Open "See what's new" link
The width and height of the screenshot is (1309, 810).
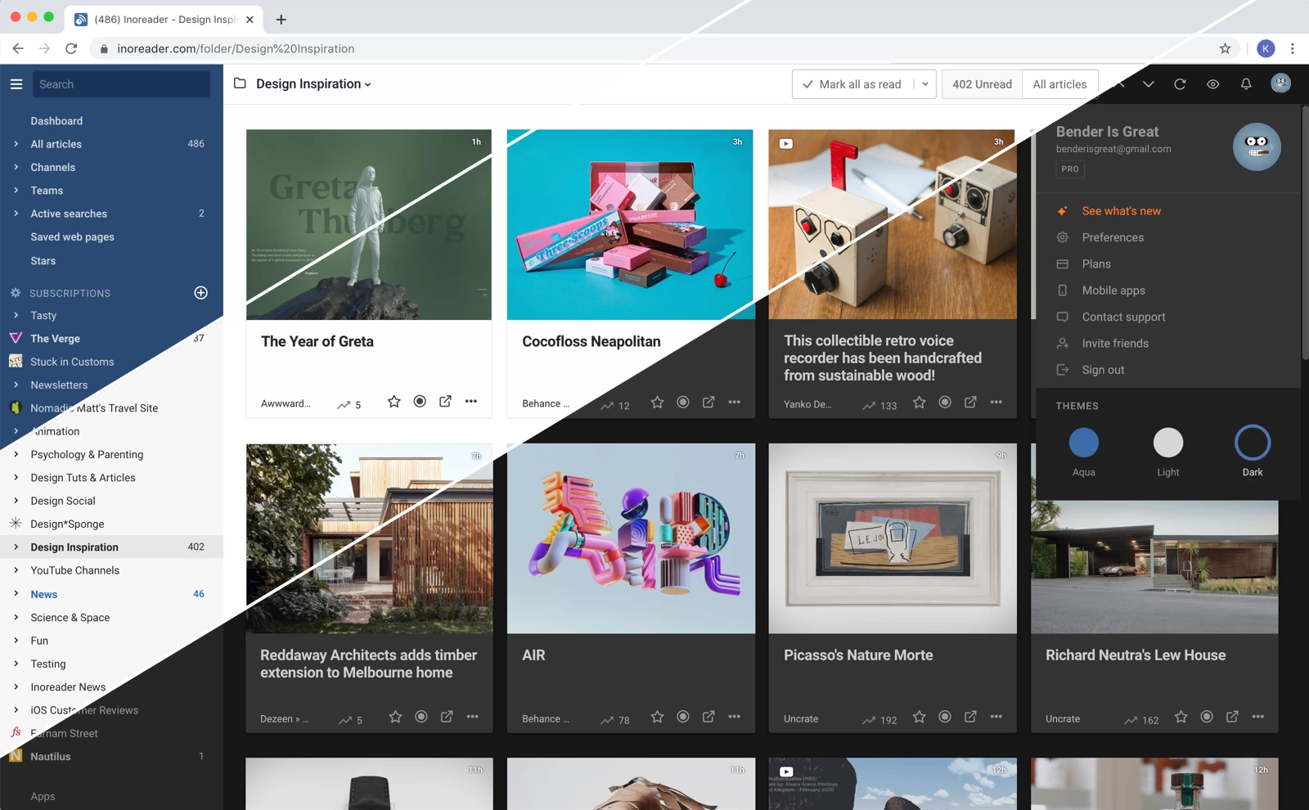(x=1122, y=210)
